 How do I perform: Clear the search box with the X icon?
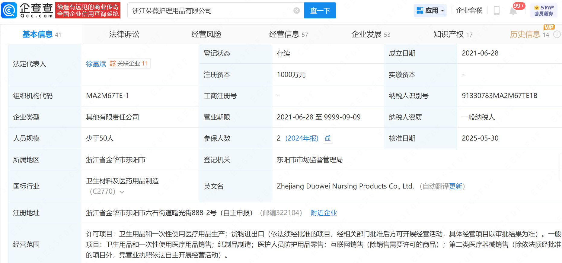click(x=297, y=11)
